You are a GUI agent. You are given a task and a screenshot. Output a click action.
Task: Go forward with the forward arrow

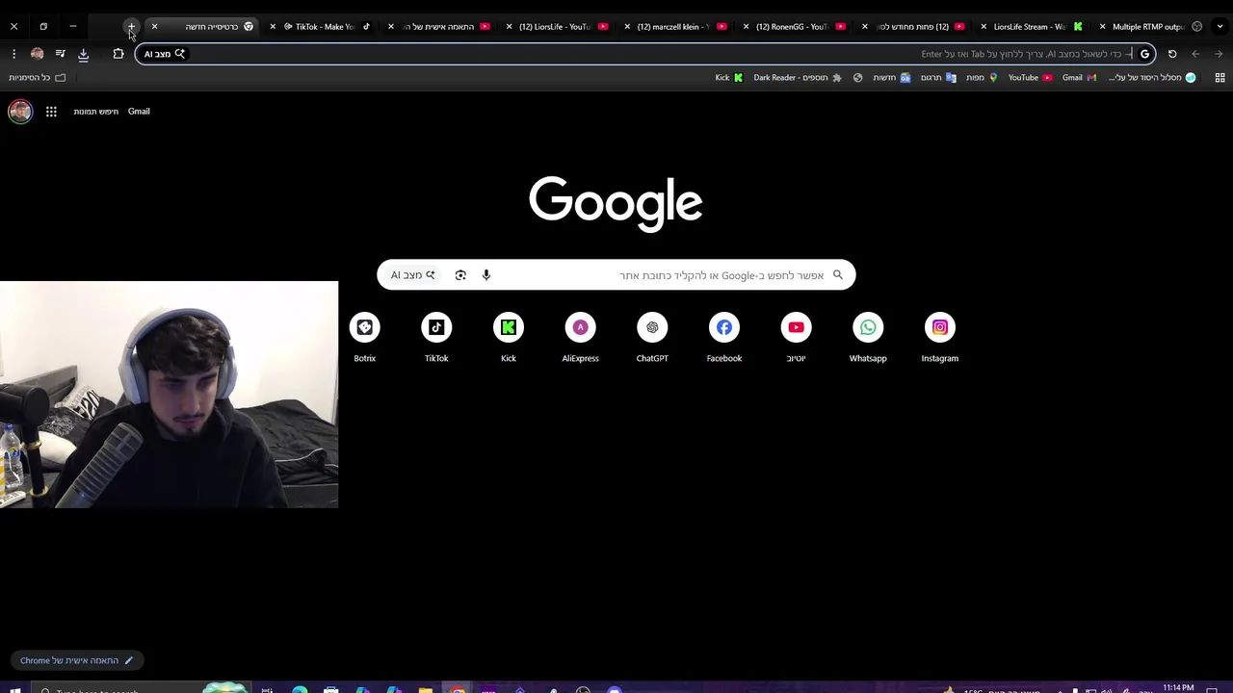(x=1219, y=54)
